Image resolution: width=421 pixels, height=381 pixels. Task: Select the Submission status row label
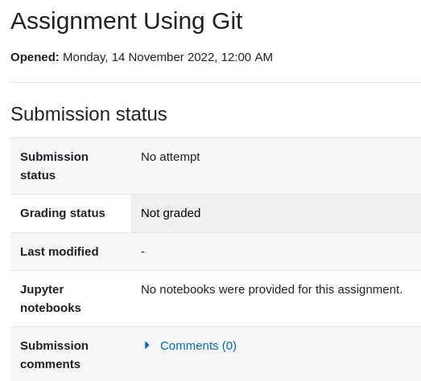point(54,166)
